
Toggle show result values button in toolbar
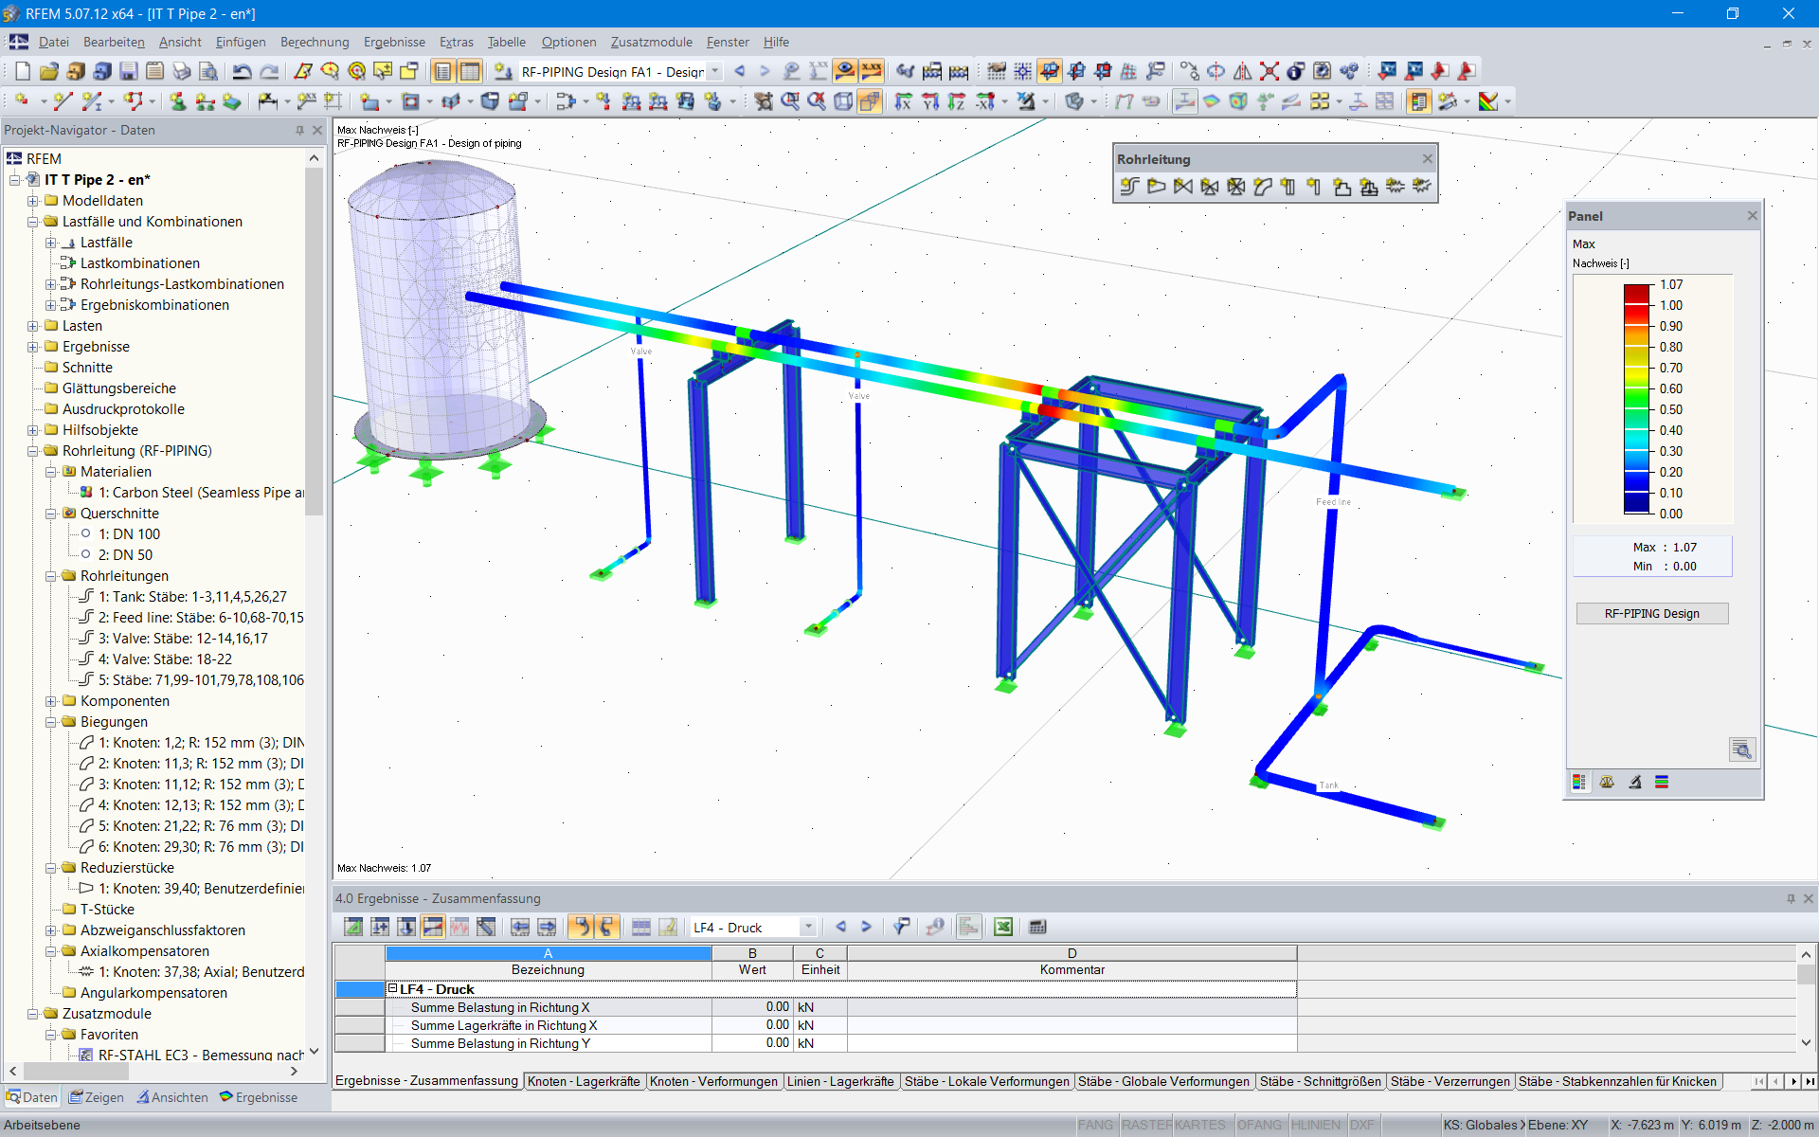[871, 71]
